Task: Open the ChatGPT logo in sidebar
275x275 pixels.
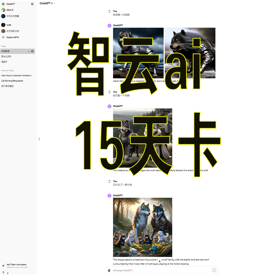Action: [x=3, y=4]
